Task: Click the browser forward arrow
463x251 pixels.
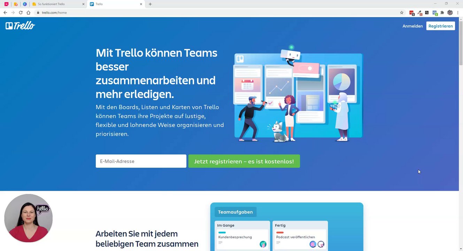Action: (x=13, y=13)
